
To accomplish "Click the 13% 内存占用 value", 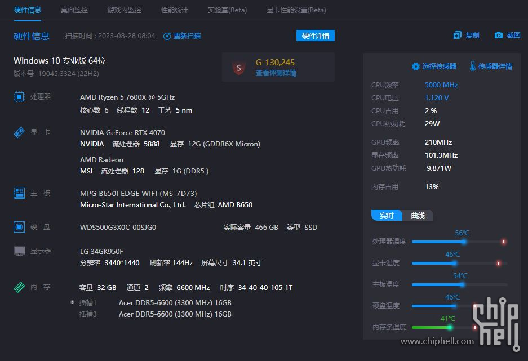I will tap(432, 187).
